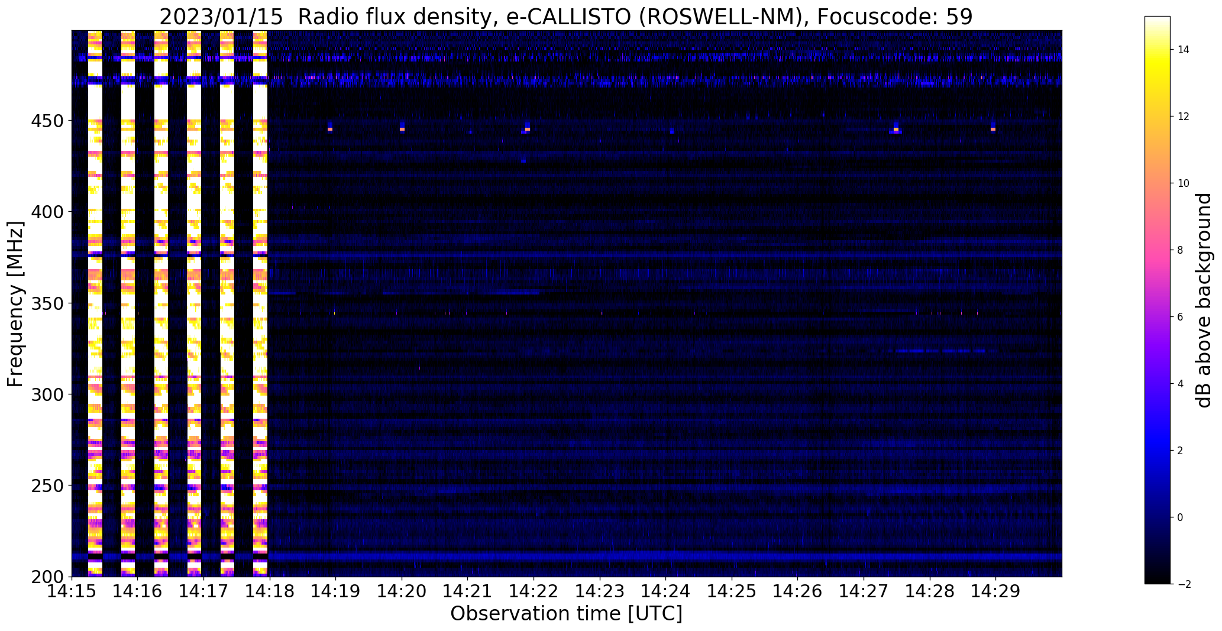Click the plot title mentioning e-CALLISTO ROSWELL-NM
This screenshot has height=631, width=1222.
click(566, 17)
